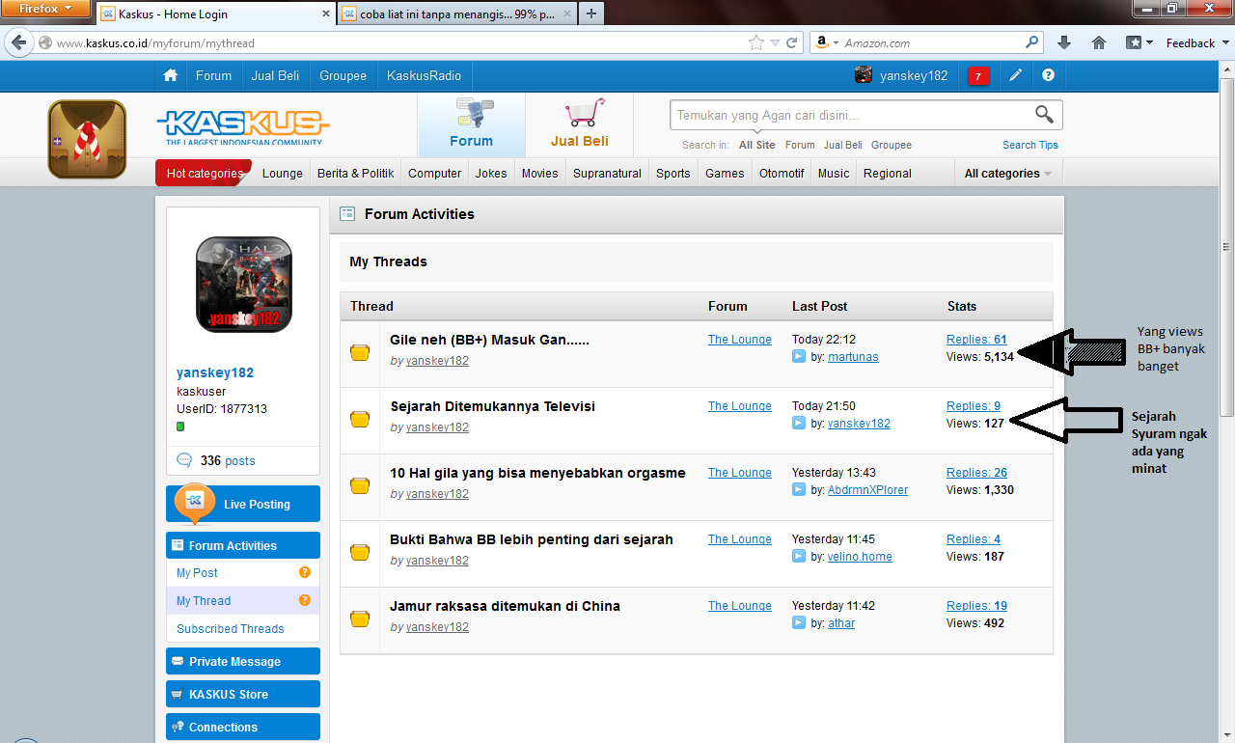
Task: Open Connections in sidebar
Action: click(243, 727)
